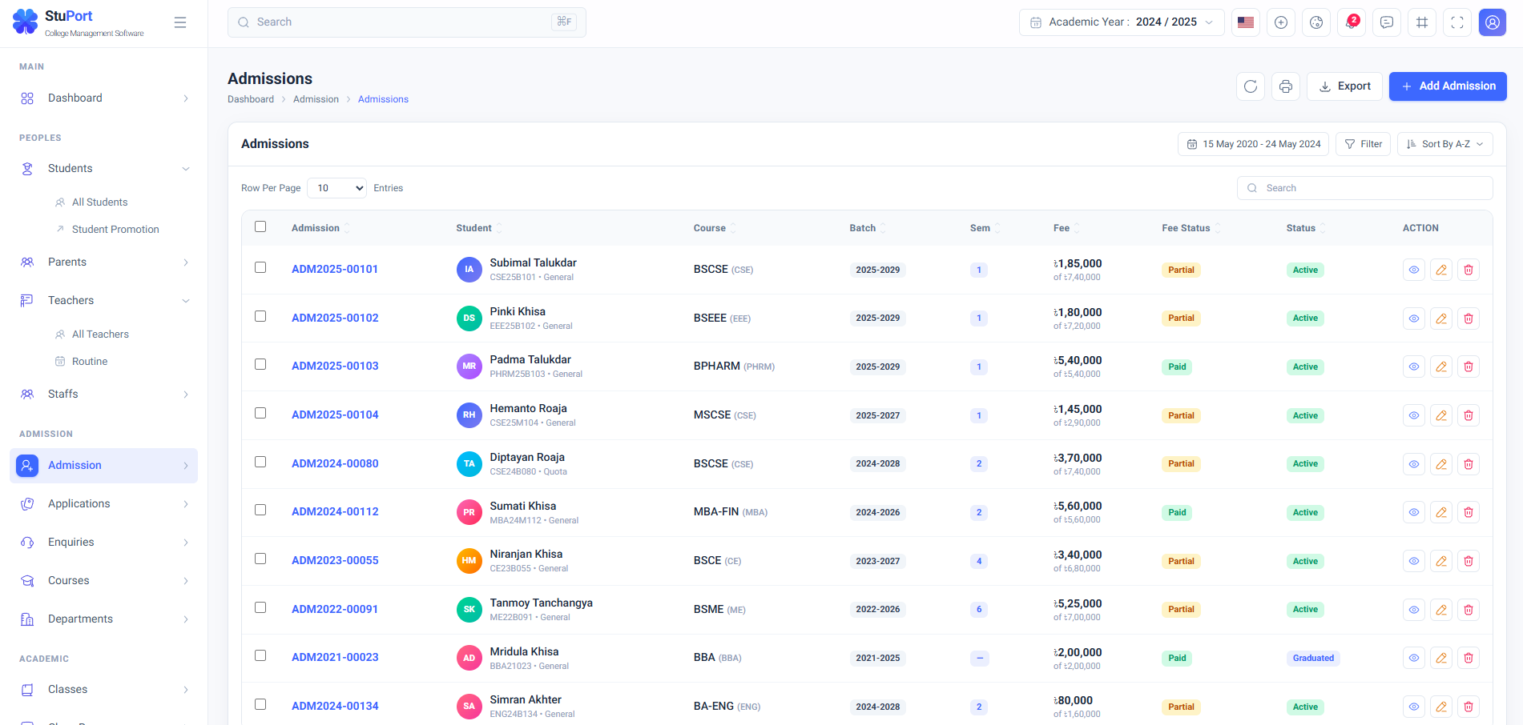Open Student Promotion in sidebar

tap(115, 230)
